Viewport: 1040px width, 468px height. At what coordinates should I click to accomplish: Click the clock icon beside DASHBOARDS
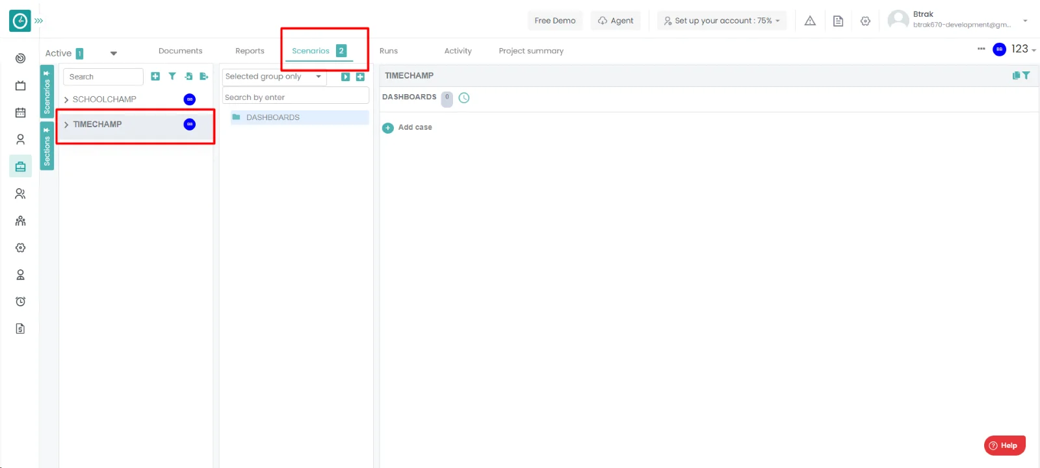pos(464,98)
